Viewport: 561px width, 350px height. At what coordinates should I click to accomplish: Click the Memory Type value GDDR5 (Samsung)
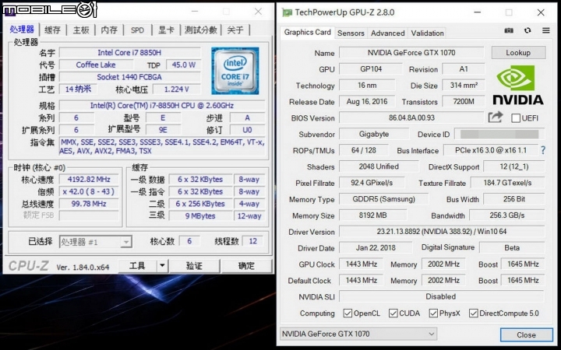(x=383, y=199)
